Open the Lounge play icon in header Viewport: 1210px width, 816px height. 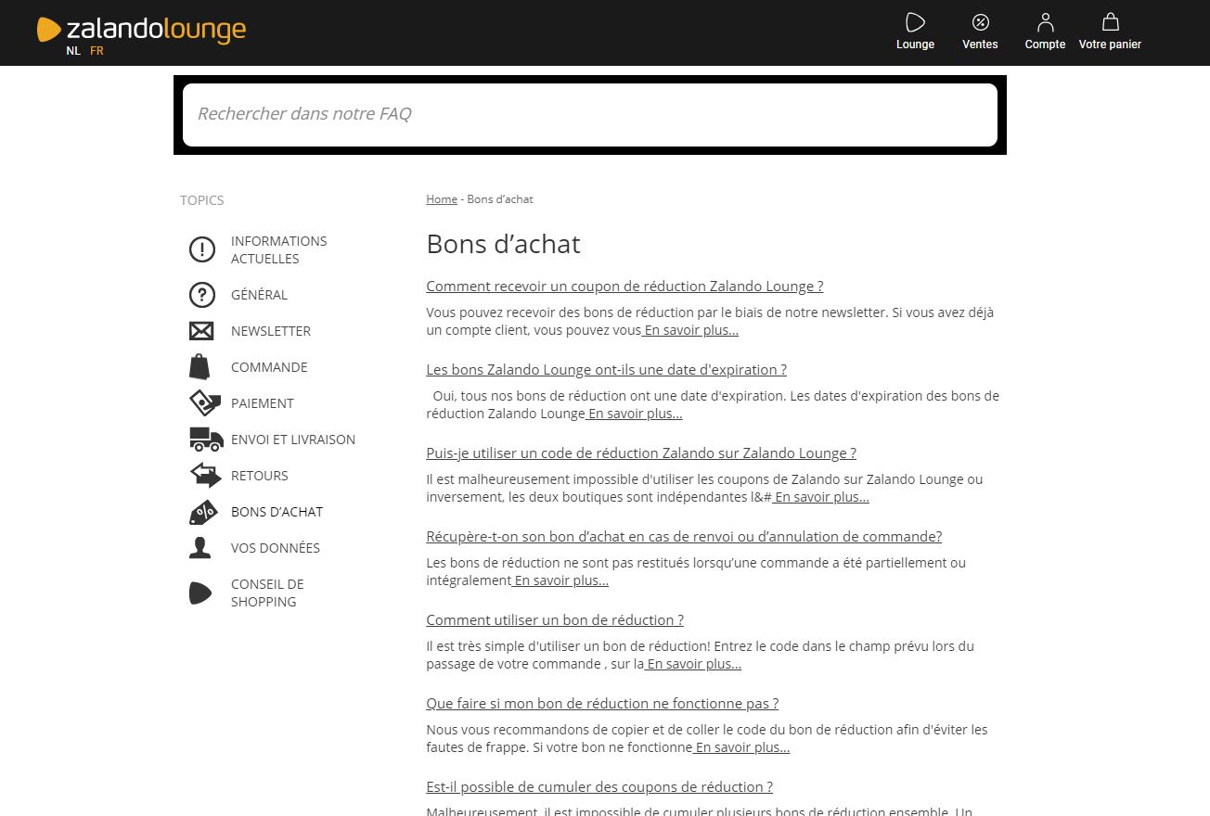coord(915,22)
